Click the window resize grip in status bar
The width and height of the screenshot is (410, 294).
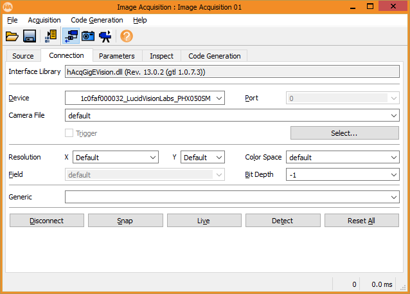coord(403,288)
